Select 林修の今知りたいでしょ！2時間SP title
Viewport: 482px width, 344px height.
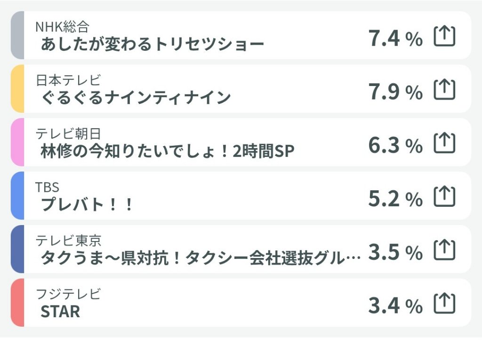pos(168,151)
